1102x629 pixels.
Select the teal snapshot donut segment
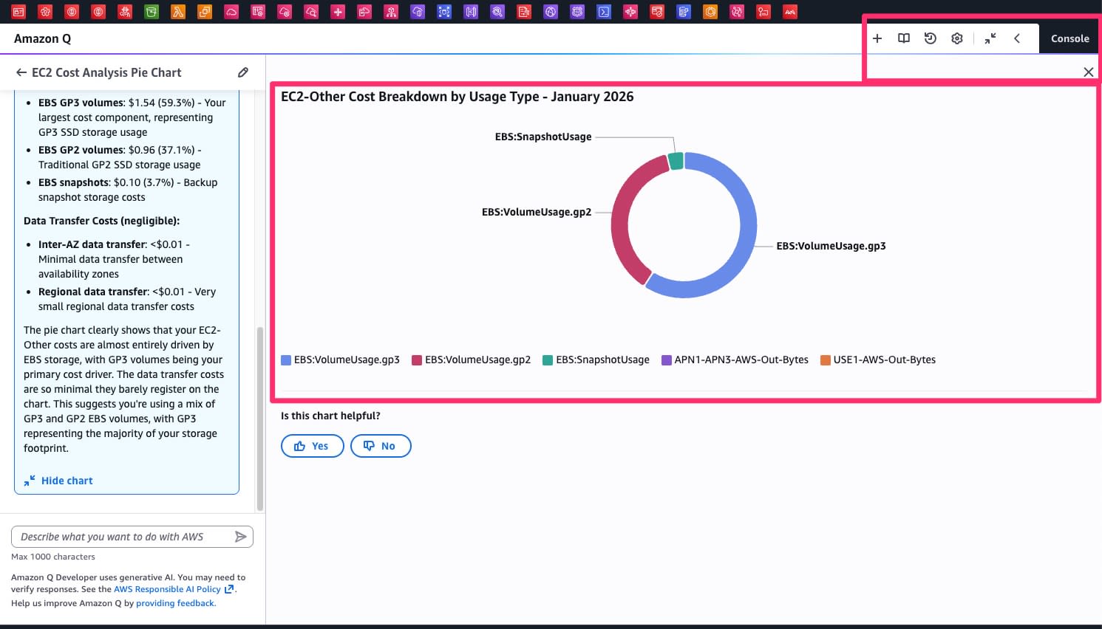[675, 161]
